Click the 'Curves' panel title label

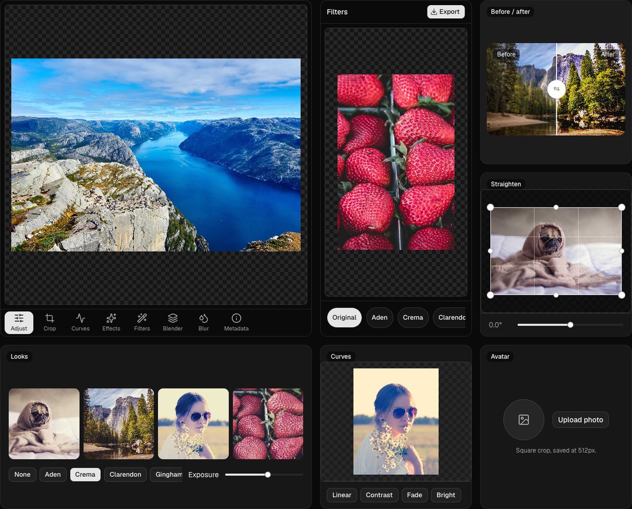click(x=341, y=357)
